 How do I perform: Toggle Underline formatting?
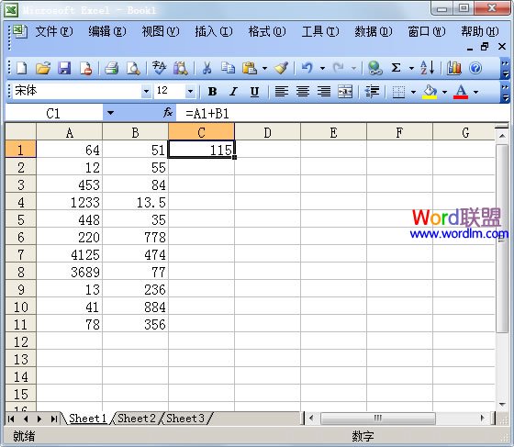254,92
